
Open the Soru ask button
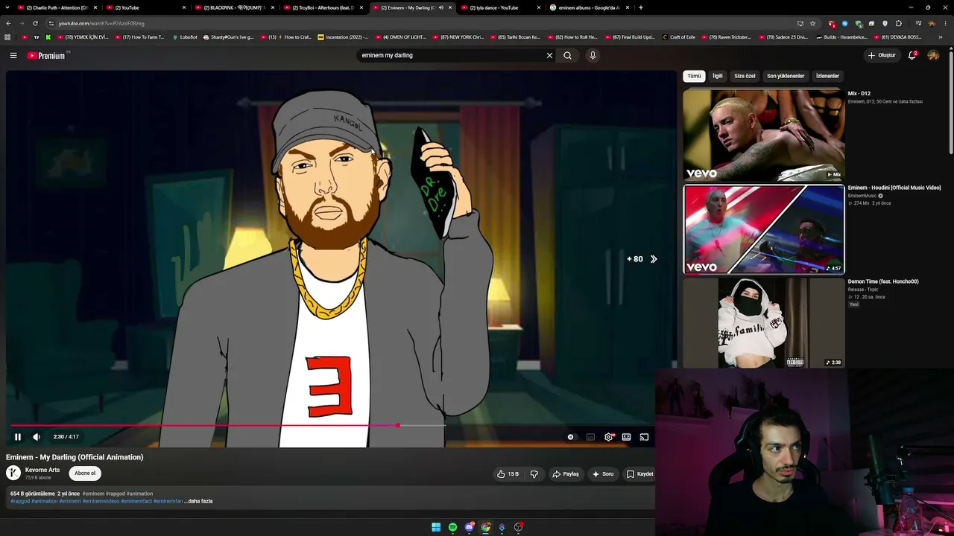[602, 474]
